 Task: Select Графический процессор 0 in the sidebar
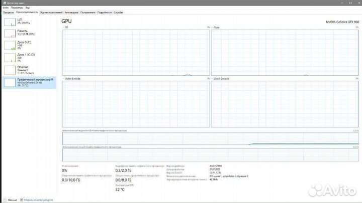point(29,82)
